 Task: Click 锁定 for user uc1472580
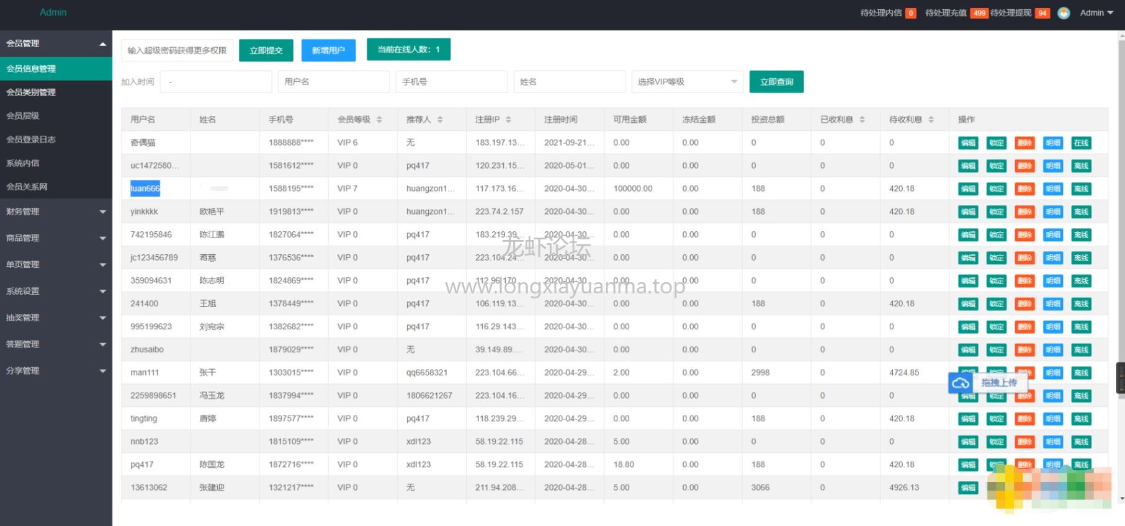(997, 166)
